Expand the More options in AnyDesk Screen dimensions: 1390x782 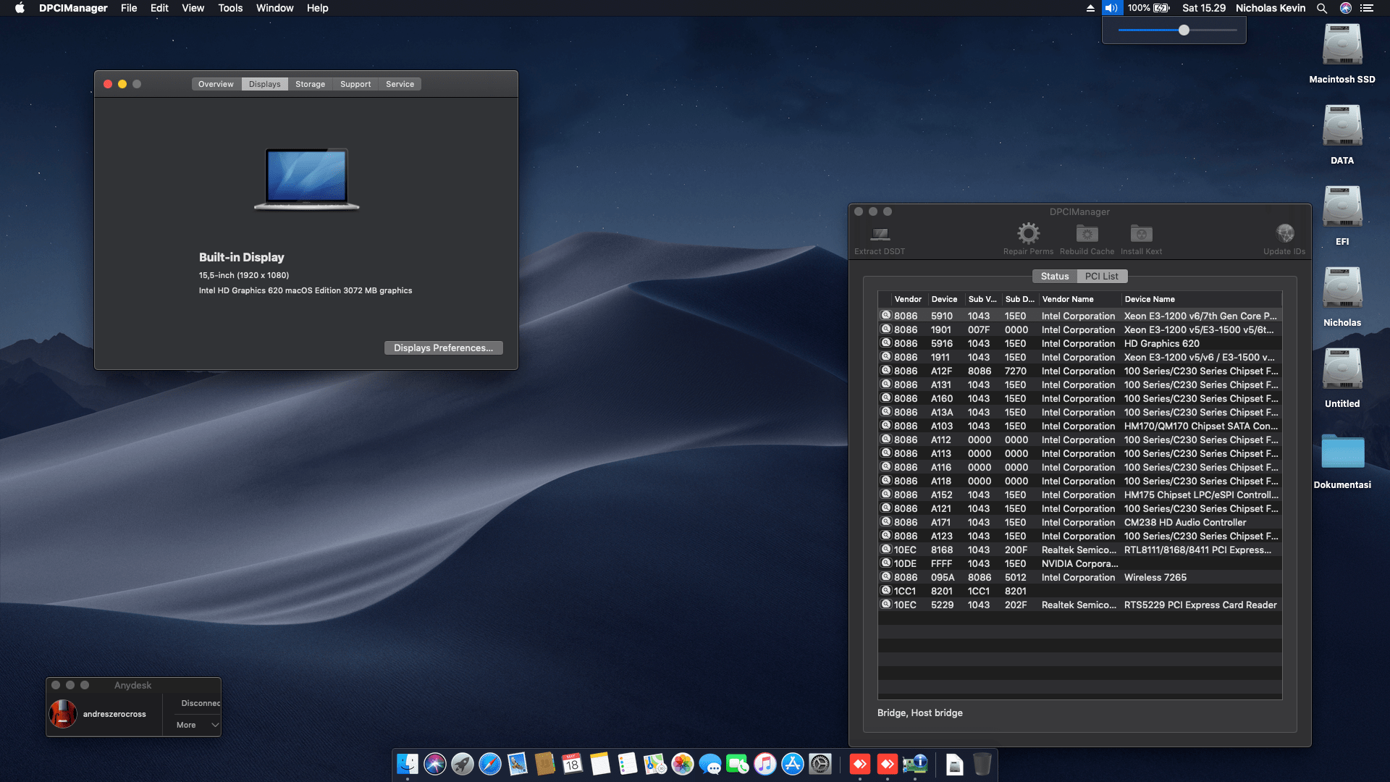click(x=194, y=724)
